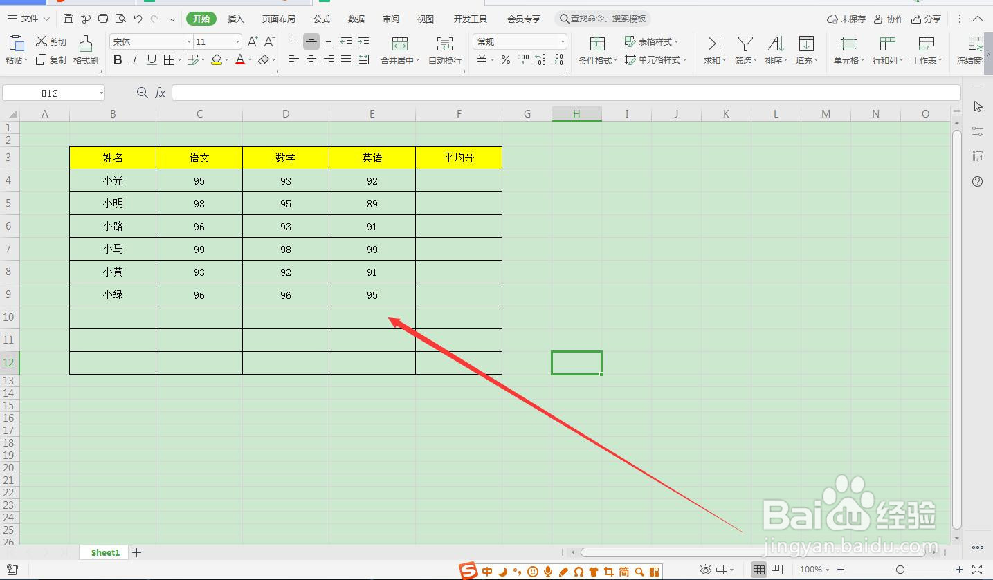Apply percent style to selection

pos(506,60)
